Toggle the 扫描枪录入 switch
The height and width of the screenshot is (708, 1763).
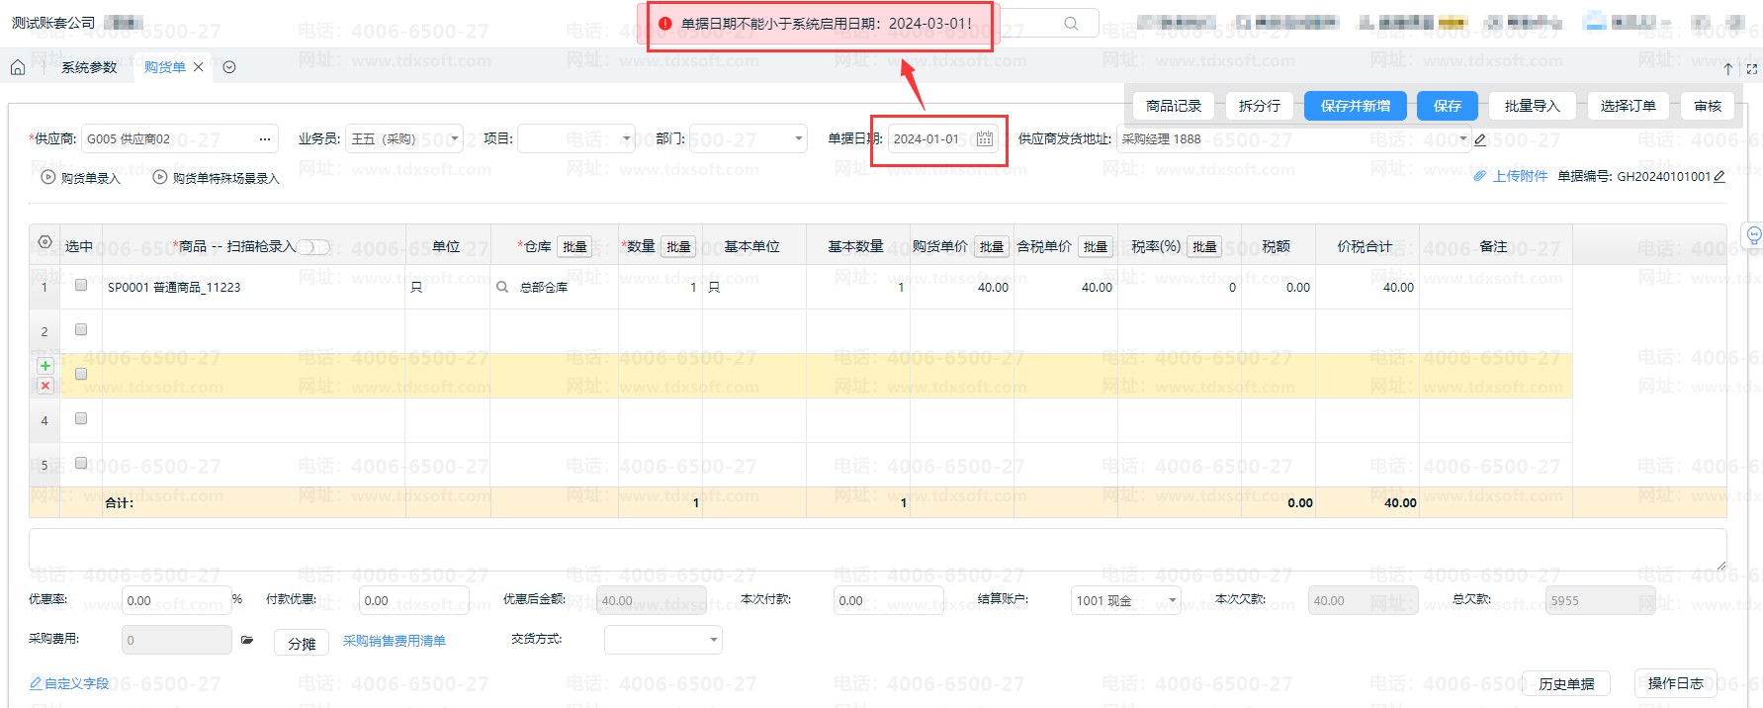(x=313, y=247)
